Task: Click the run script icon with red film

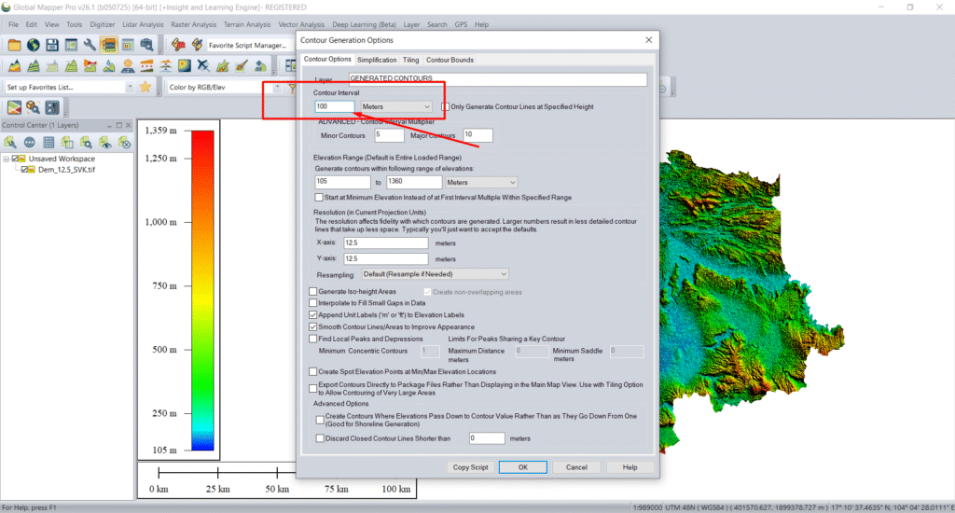Action: point(178,45)
